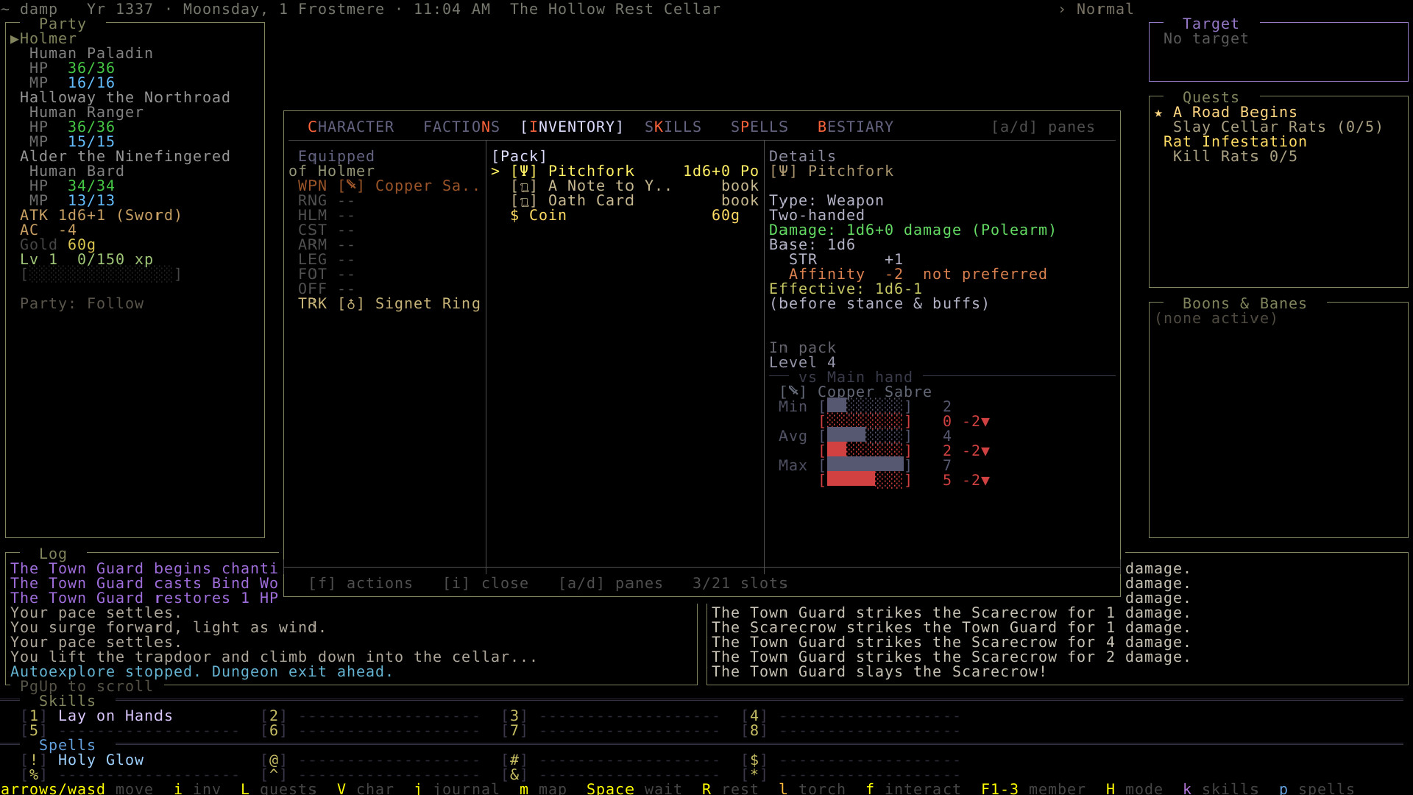Viewport: 1413px width, 795px height.
Task: Switch to the SPELLS tab
Action: point(759,127)
